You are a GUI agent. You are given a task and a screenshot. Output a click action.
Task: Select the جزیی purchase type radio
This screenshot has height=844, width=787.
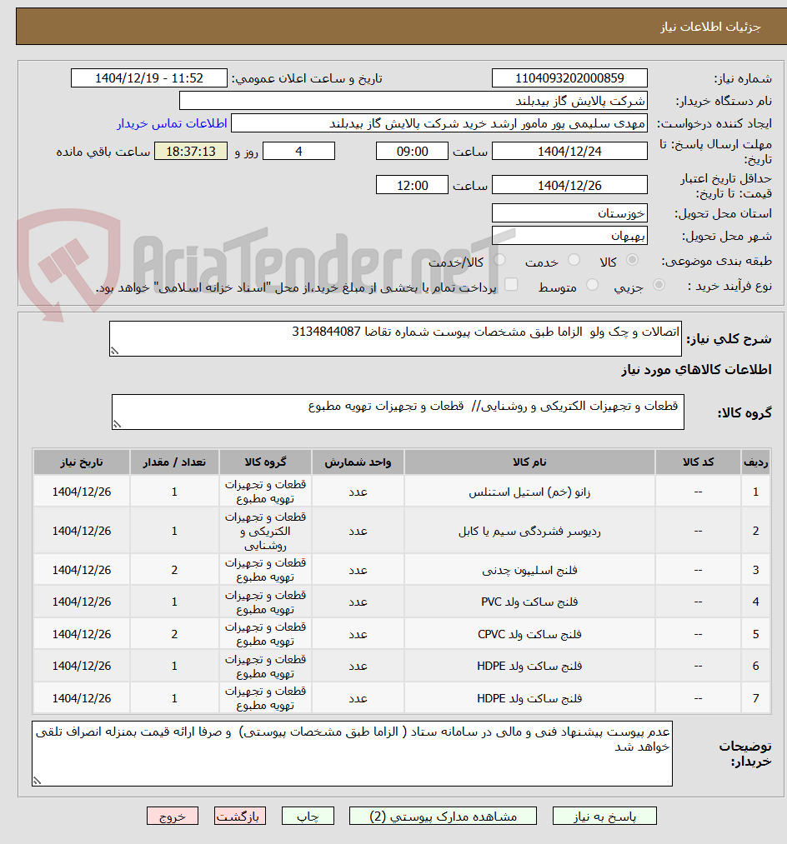[x=659, y=285]
